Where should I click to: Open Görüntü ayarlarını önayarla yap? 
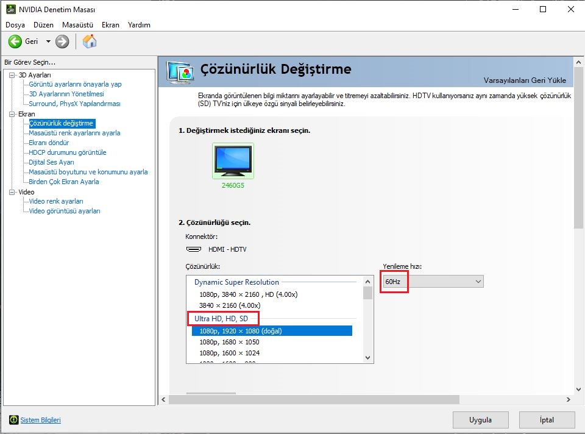[76, 84]
